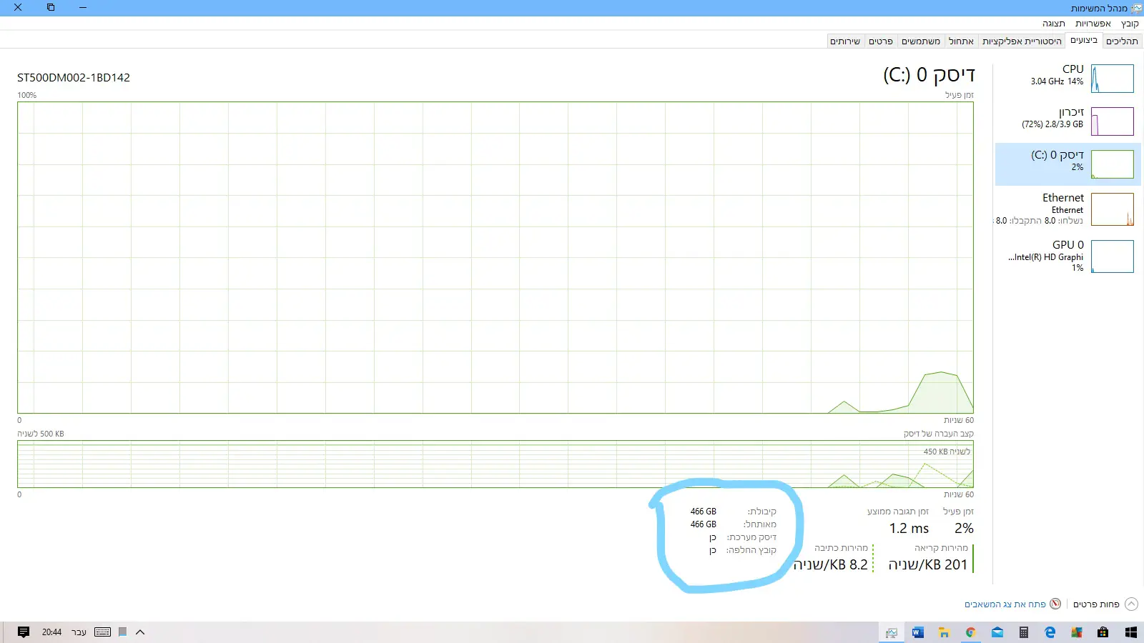Select the CPU performance thumbnail in sidebar
The height and width of the screenshot is (643, 1144).
1112,79
